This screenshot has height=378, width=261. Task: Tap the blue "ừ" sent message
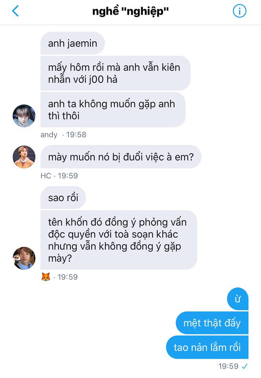click(238, 299)
